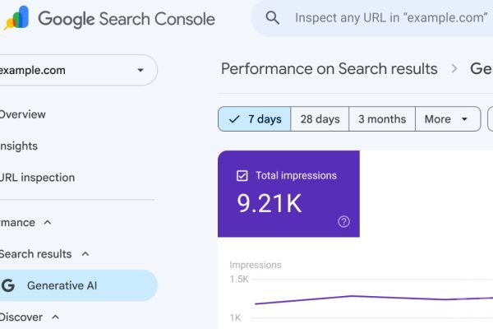Open Overview in the sidebar
The image size is (493, 329).
23,114
